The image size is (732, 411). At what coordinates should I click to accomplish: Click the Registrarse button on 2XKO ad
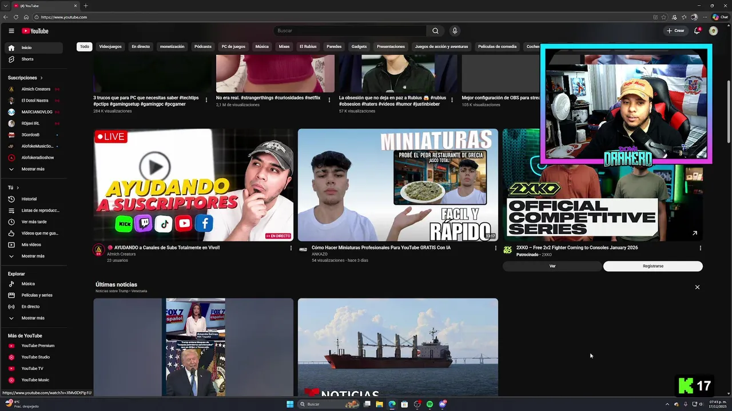click(x=653, y=266)
